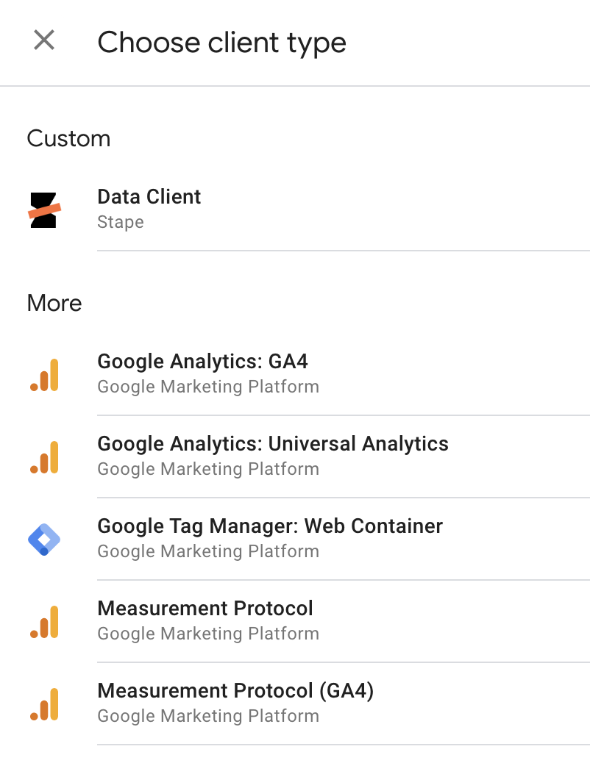Click the More section heading

click(x=54, y=303)
